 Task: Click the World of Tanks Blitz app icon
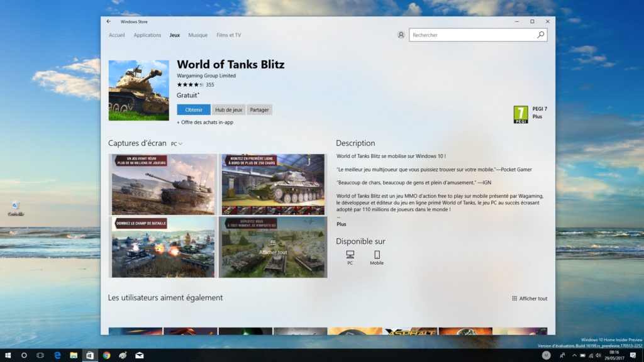coord(139,90)
